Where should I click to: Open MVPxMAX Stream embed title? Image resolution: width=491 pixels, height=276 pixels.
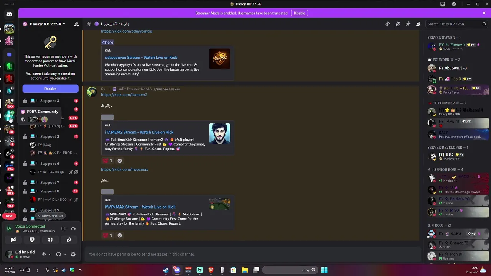[140, 207]
